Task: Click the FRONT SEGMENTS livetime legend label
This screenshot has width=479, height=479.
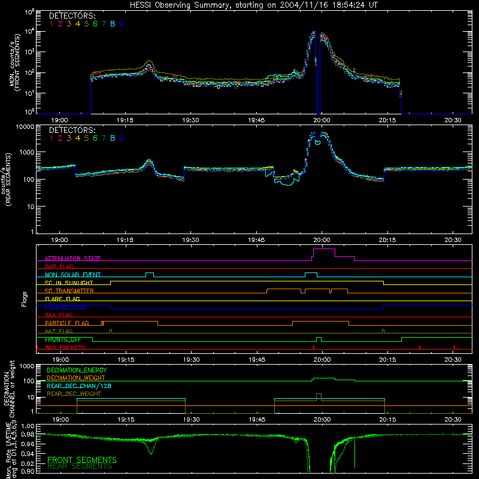Action: point(82,460)
